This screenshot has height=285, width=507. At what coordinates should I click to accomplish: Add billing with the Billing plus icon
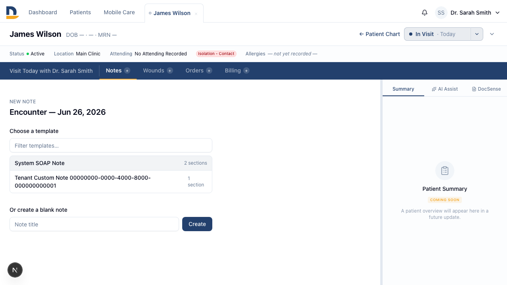(x=246, y=70)
